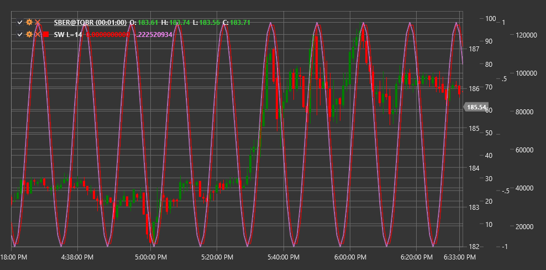Click the Open value 183.61
Screen dimensions: 546x270
pyautogui.click(x=148, y=23)
